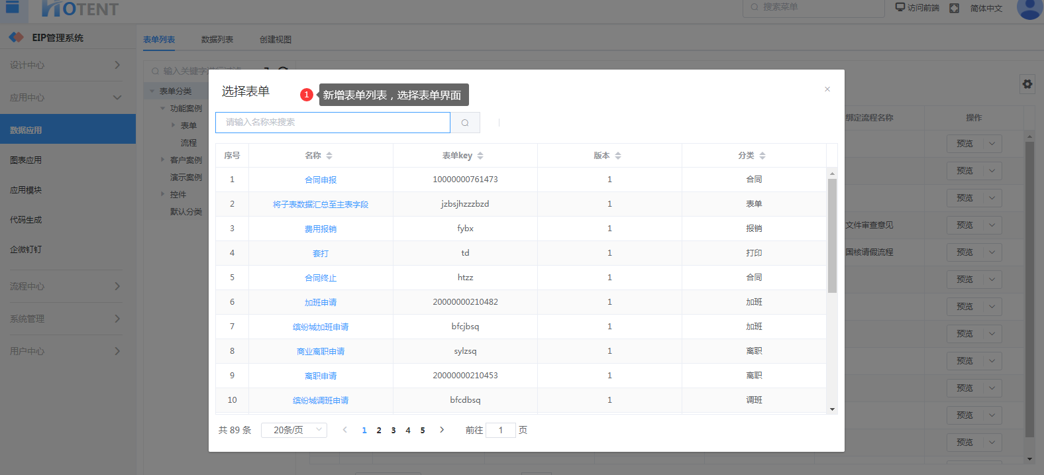The height and width of the screenshot is (475, 1044).
Task: Open the 费用报销 form link
Action: pyautogui.click(x=321, y=229)
